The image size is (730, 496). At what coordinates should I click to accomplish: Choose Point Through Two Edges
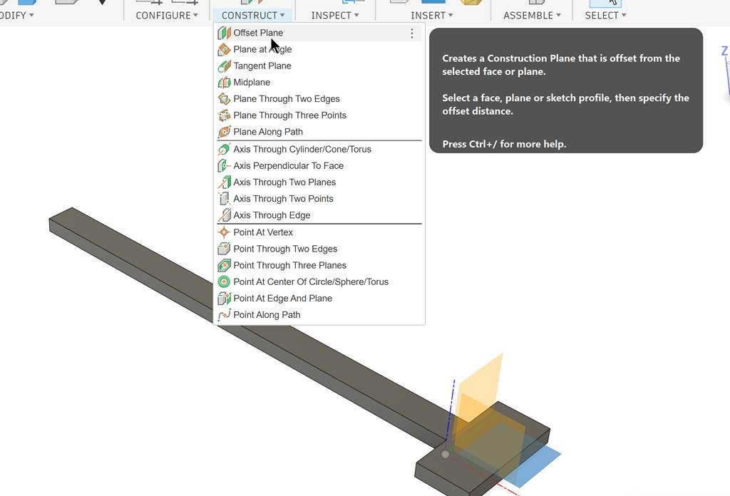click(x=319, y=249)
